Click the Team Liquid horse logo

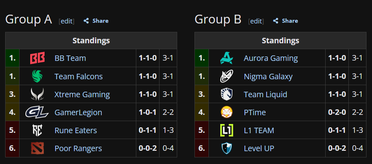coord(227,94)
